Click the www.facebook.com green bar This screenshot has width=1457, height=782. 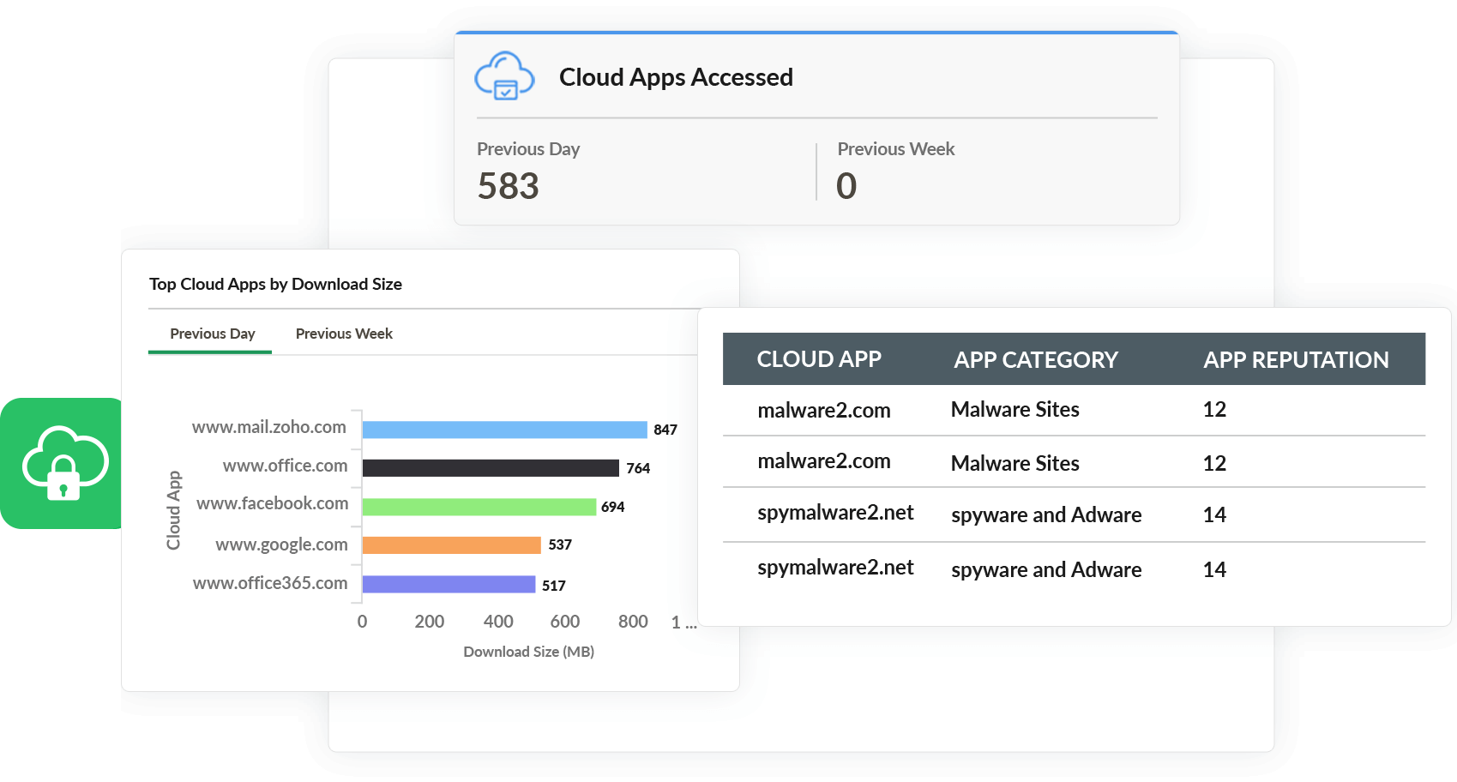(479, 506)
